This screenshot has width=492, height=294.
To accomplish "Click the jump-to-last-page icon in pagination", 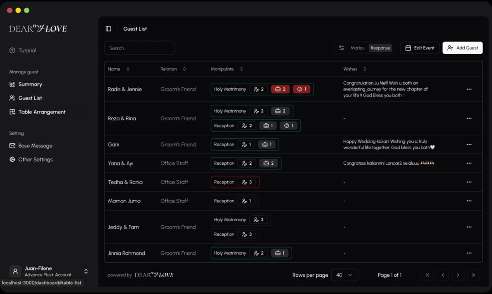I will pyautogui.click(x=473, y=275).
